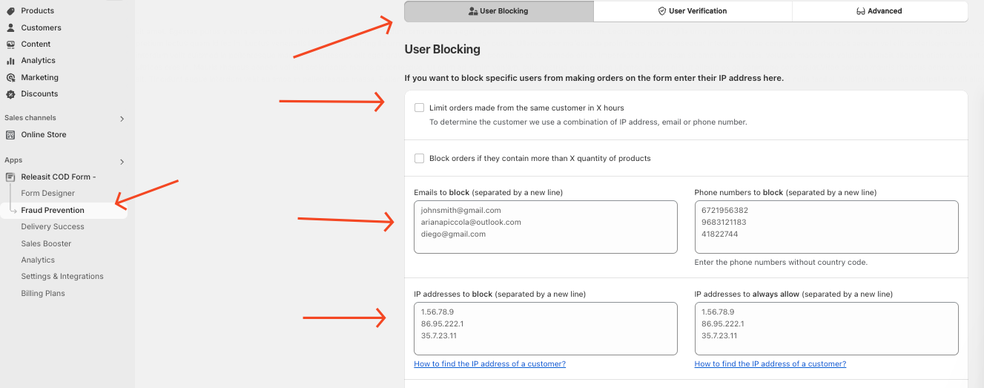Screen dimensions: 984x388
Task: Go to Form Designer in the sidebar
Action: tap(48, 194)
